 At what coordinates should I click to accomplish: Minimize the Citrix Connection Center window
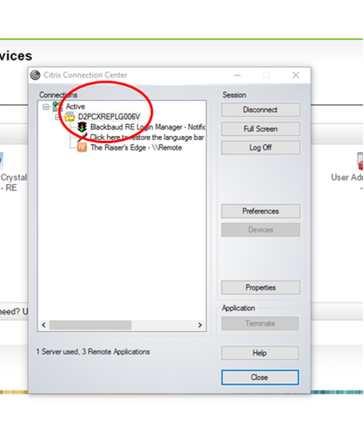[238, 75]
